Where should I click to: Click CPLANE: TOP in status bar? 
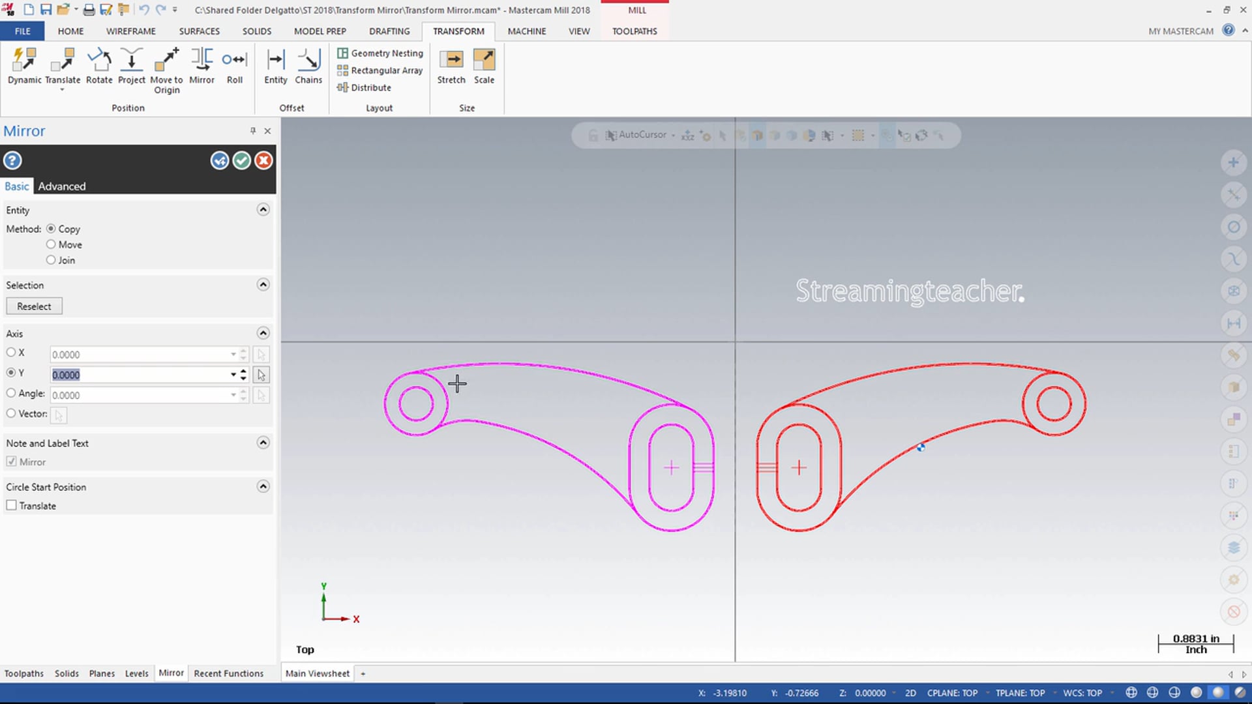pyautogui.click(x=952, y=693)
